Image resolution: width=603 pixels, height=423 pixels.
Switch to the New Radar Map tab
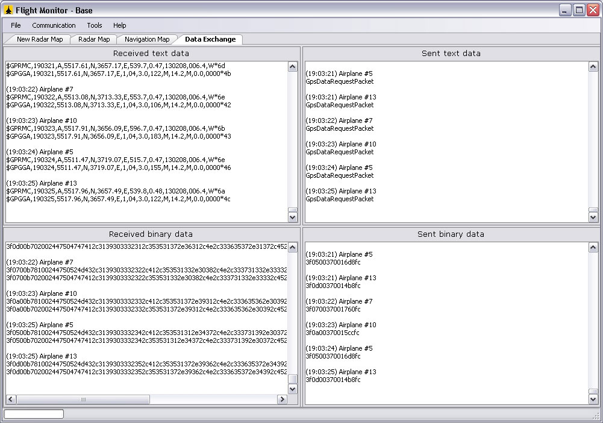(39, 39)
